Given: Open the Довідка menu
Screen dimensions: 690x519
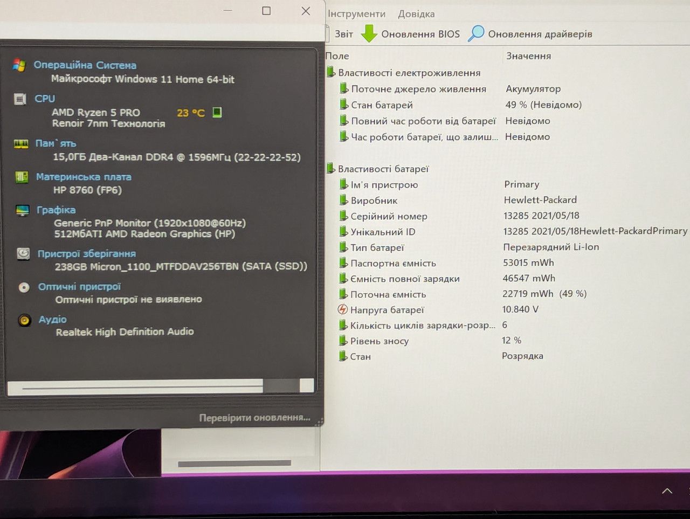Looking at the screenshot, I should point(416,14).
